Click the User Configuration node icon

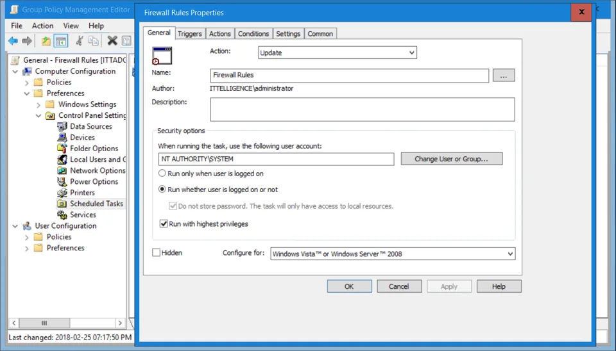coord(27,226)
